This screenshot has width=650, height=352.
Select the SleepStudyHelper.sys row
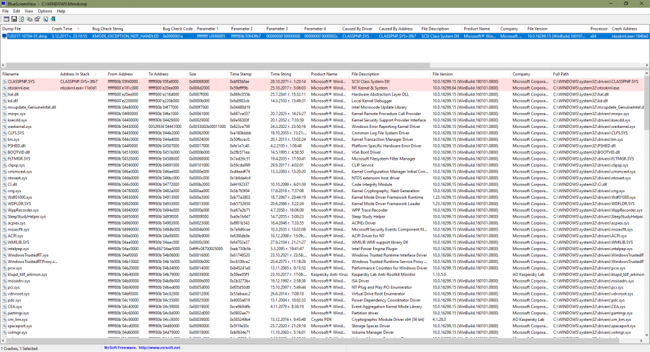coord(322,216)
